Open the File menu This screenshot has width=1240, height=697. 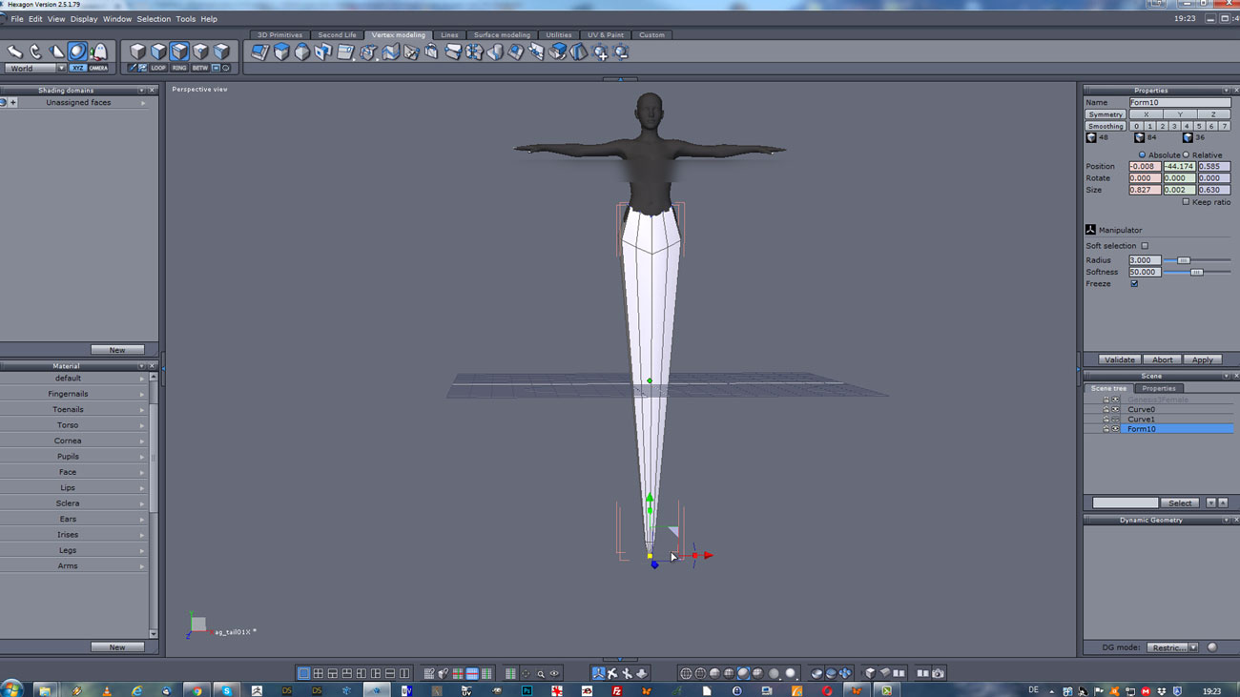17,19
